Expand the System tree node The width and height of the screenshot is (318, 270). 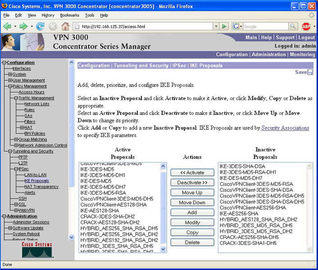pos(10,74)
